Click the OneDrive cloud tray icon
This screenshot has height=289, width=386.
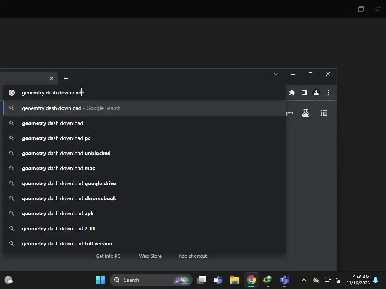click(x=316, y=280)
